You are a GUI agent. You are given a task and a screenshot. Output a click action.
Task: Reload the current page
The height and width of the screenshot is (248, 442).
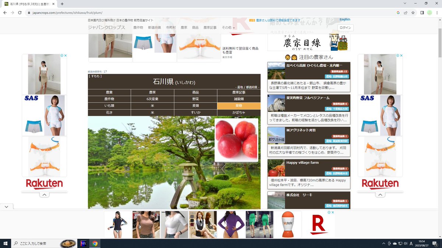20,12
